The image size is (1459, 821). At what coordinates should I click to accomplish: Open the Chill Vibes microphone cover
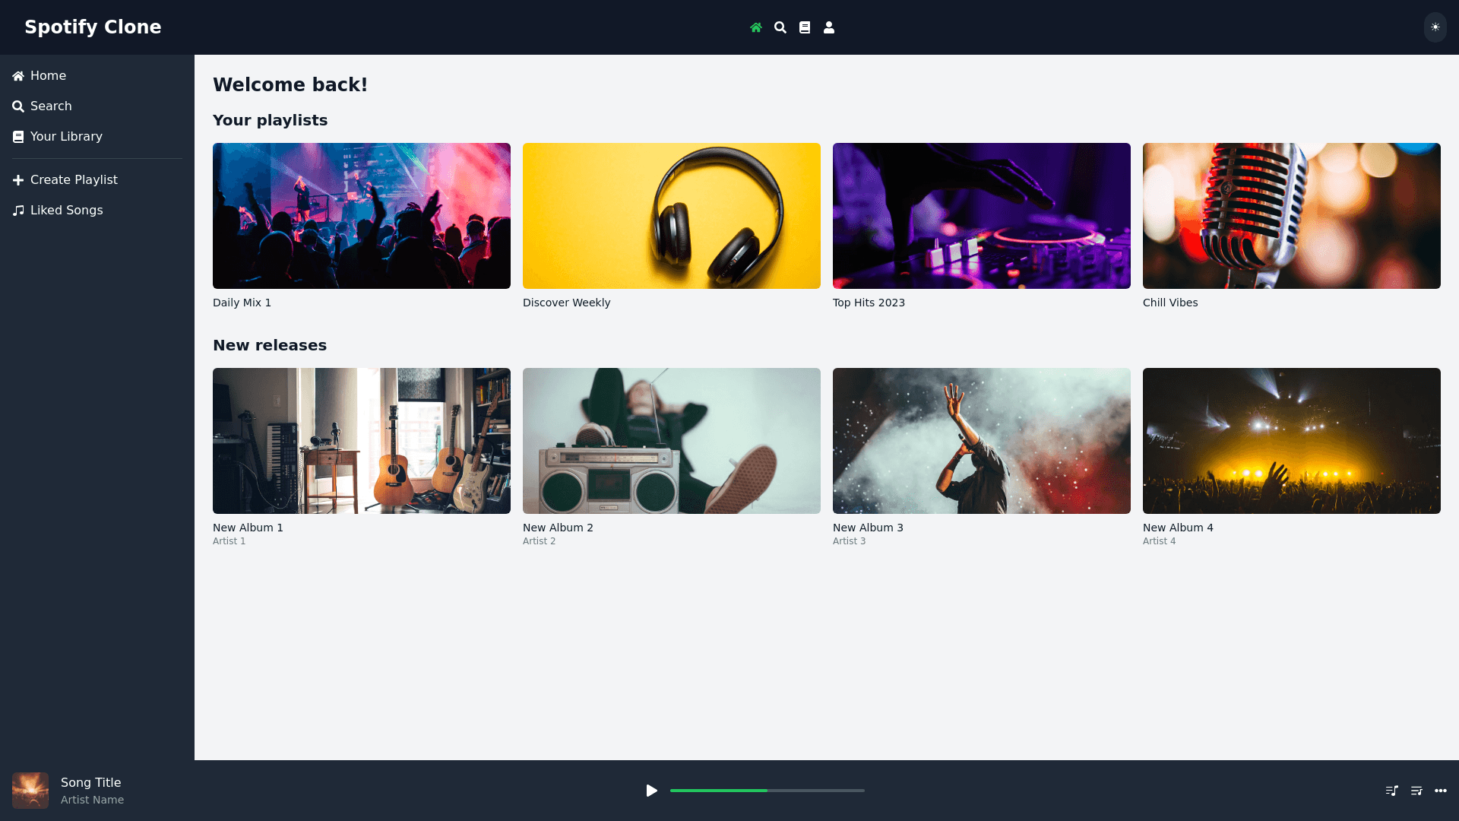[1292, 216]
